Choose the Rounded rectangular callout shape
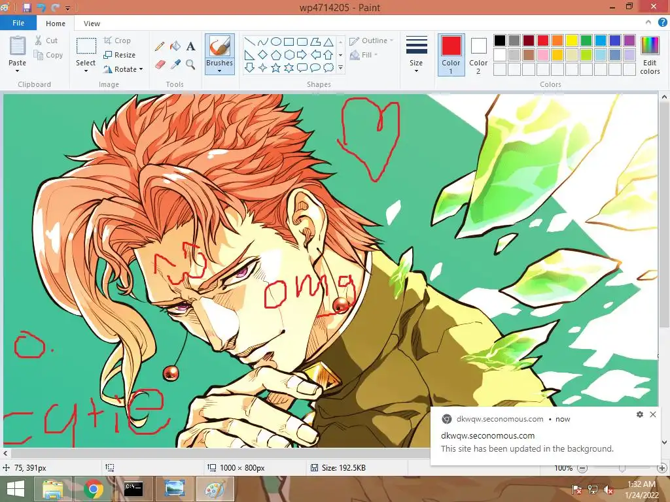Viewport: 670px width, 502px height. pyautogui.click(x=302, y=67)
